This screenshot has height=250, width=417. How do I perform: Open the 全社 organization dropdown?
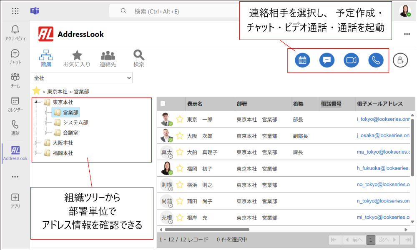click(82, 78)
